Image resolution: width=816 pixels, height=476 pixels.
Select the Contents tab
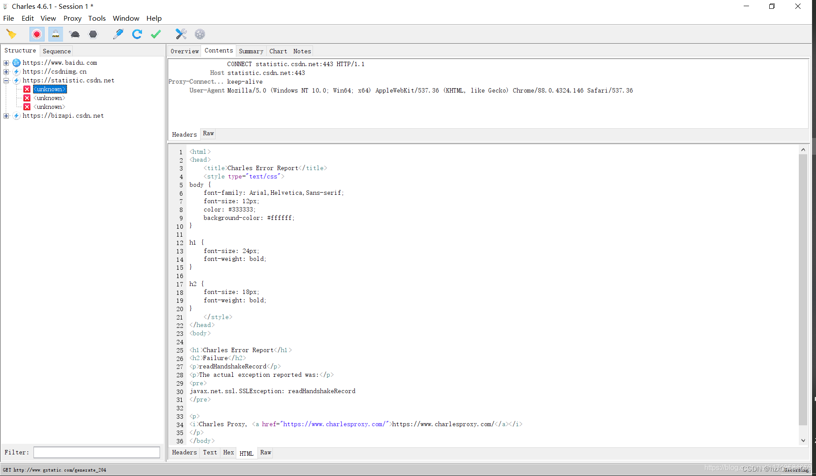(219, 50)
